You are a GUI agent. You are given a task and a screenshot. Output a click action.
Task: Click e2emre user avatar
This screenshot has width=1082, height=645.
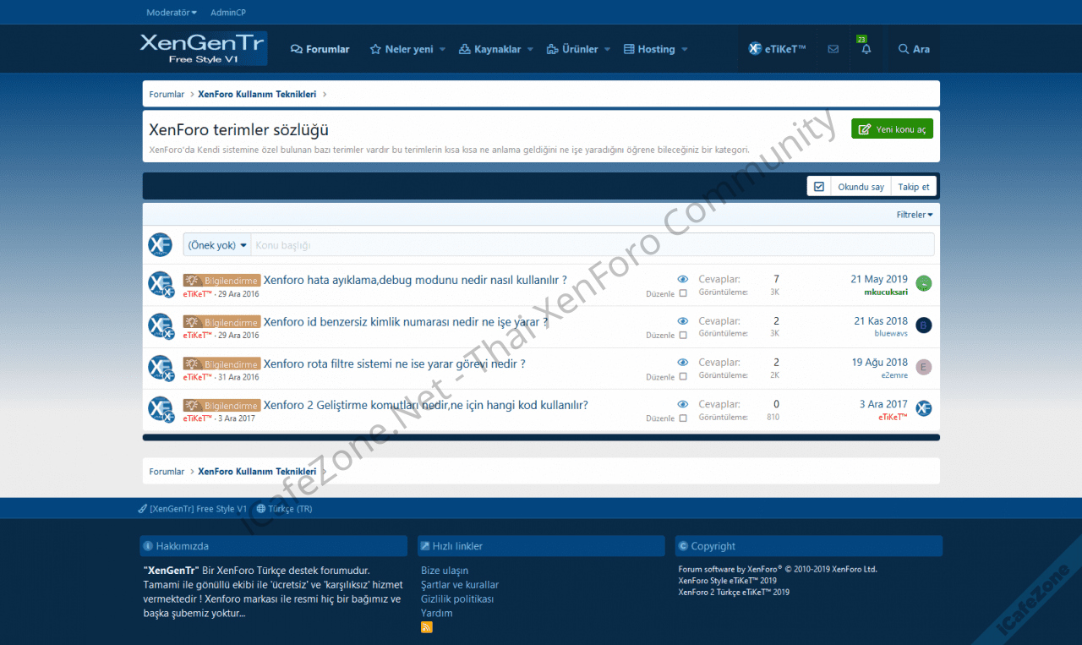tap(924, 367)
